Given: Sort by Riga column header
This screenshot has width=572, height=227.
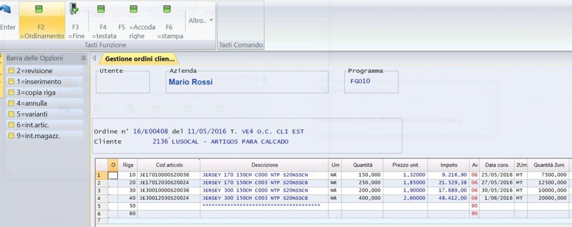Looking at the screenshot, I should point(128,165).
